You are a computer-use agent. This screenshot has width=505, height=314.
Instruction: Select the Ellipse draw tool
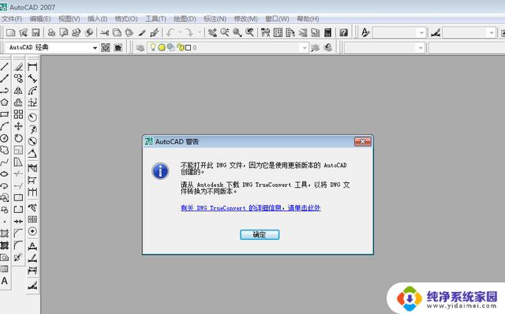pos(5,174)
